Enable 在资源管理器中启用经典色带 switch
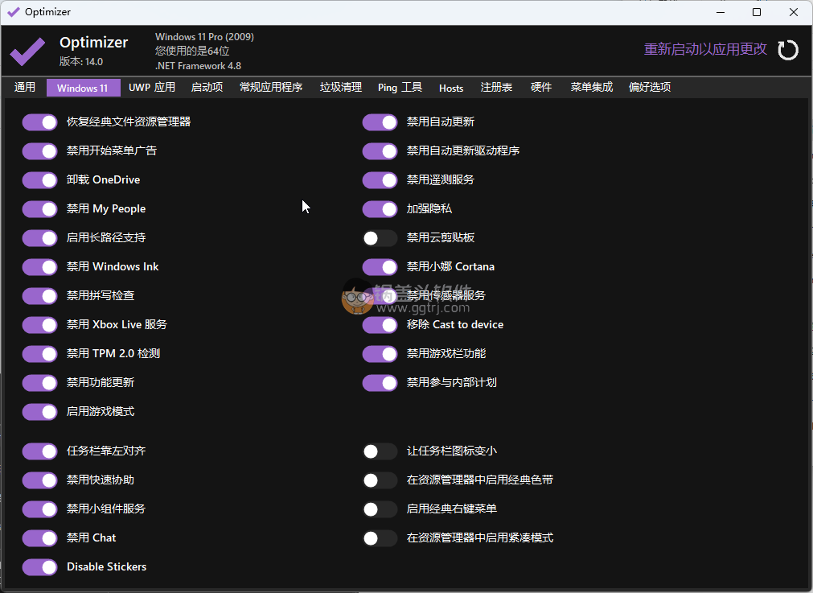 pos(380,480)
